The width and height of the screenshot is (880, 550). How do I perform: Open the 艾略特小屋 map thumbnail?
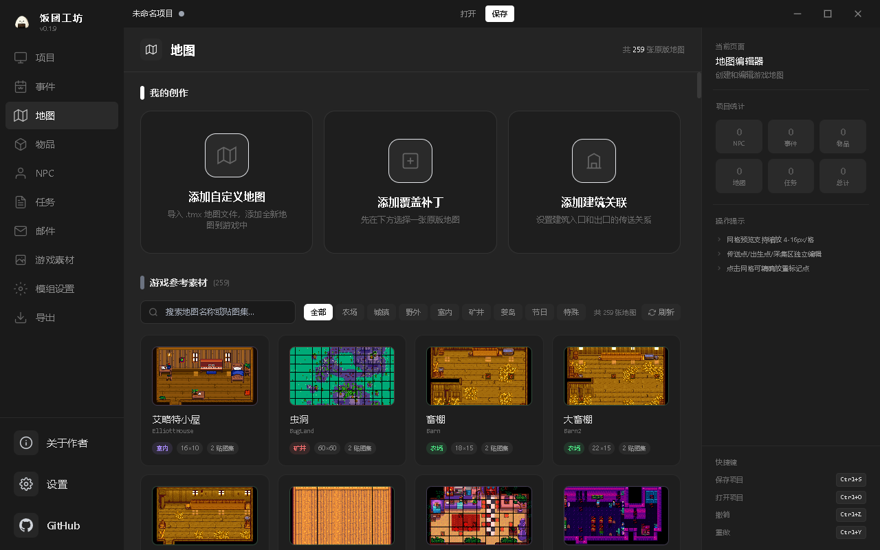click(x=205, y=375)
